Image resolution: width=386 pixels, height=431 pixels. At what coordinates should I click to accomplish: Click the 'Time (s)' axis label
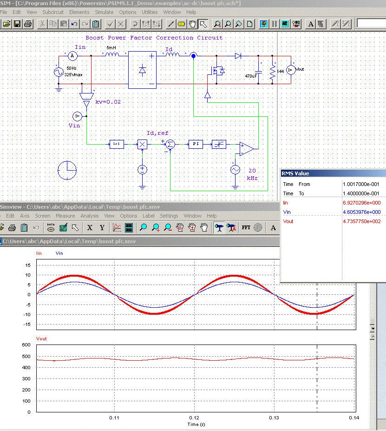196,424
